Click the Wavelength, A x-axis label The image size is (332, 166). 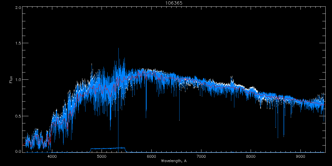tap(173, 161)
